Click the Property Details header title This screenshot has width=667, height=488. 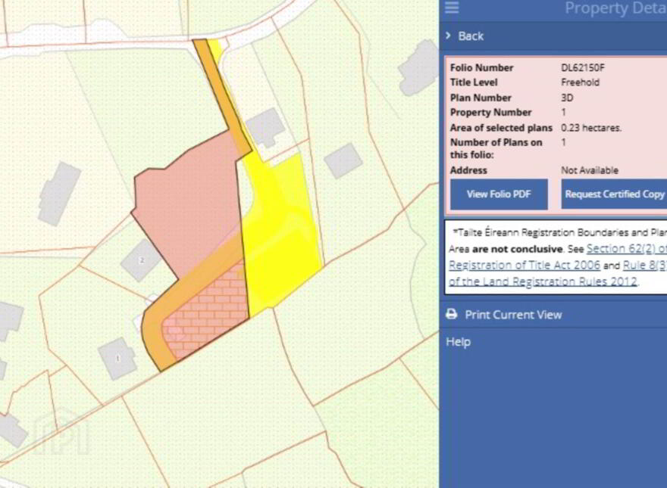(x=615, y=8)
